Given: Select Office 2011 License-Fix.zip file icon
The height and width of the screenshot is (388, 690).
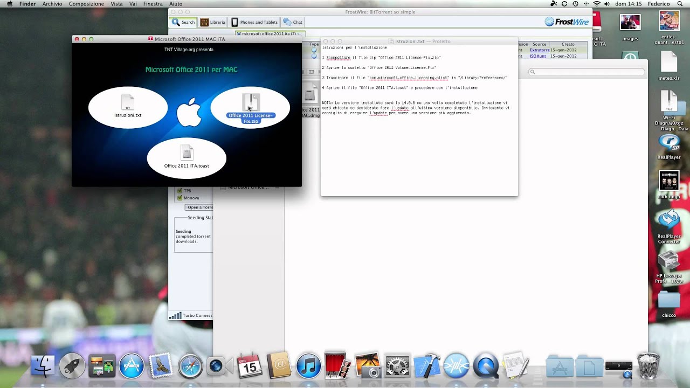Looking at the screenshot, I should point(251,102).
